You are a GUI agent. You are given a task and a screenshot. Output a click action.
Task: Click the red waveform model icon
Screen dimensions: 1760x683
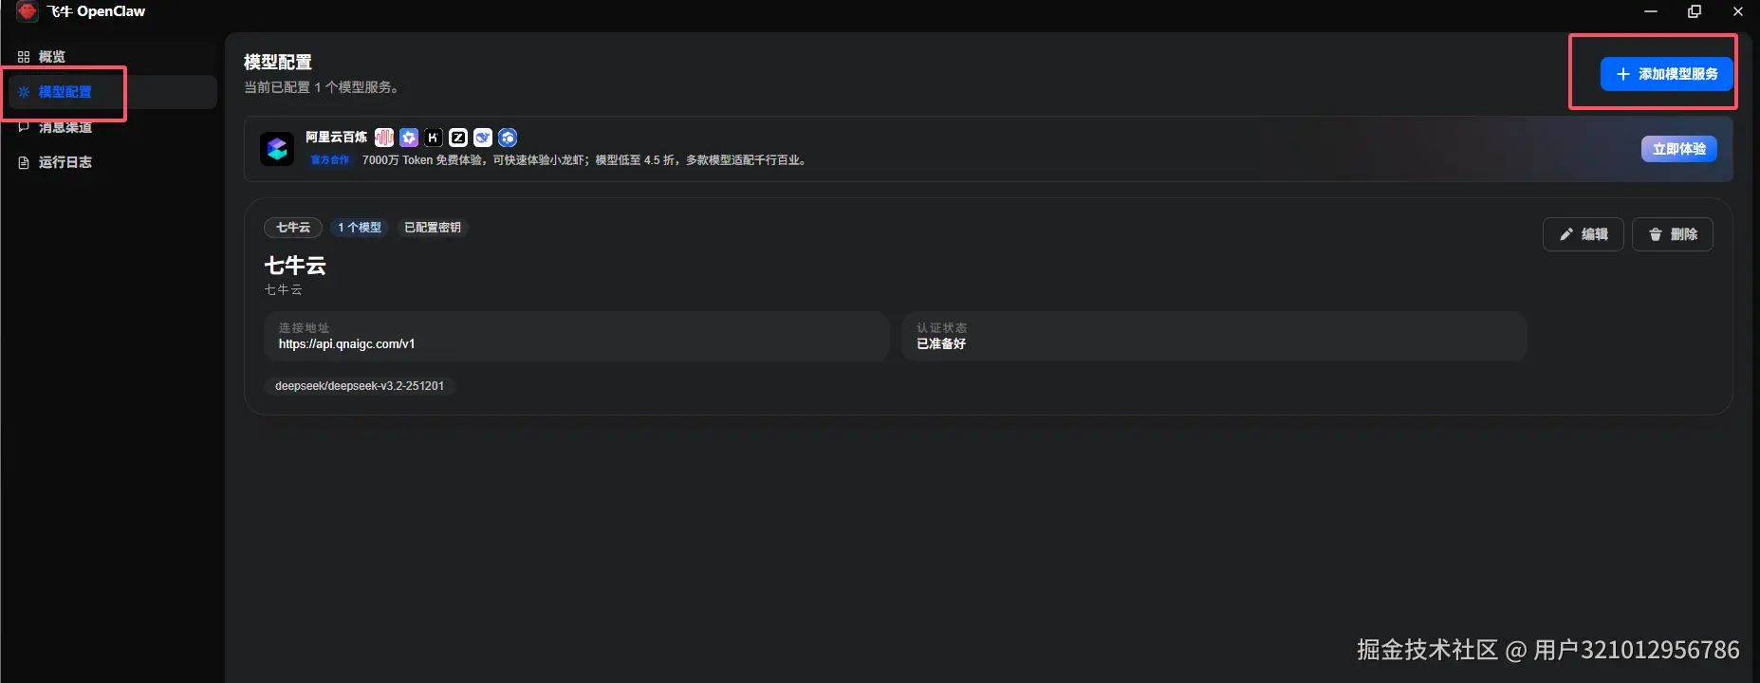[x=384, y=138]
